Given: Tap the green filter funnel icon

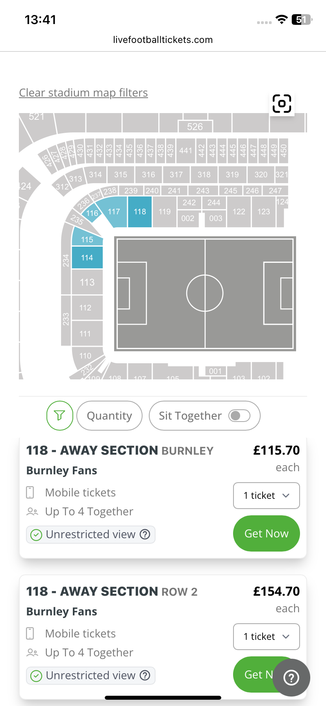Looking at the screenshot, I should pos(60,416).
